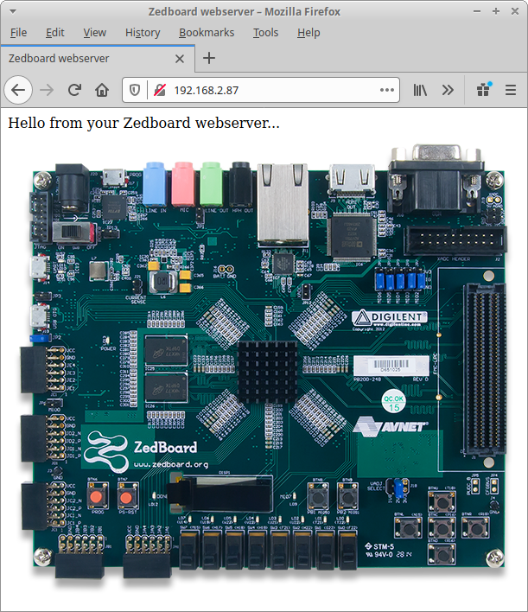Click the 192.168.2.87 address bar
This screenshot has width=528, height=612.
268,90
